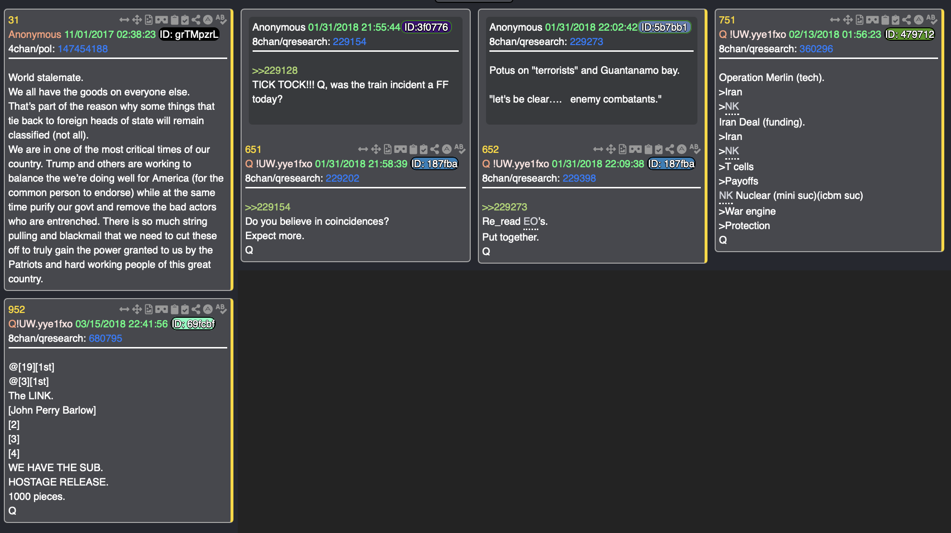Click the share icon on post 751
The image size is (951, 533).
(x=906, y=20)
